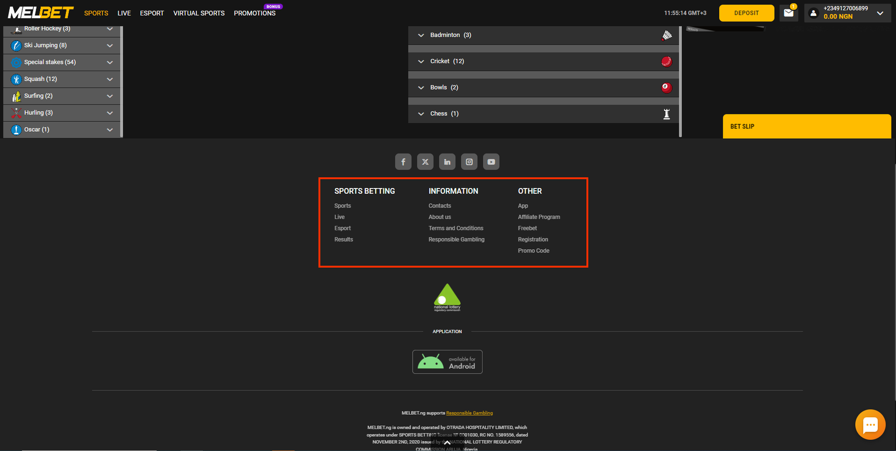The width and height of the screenshot is (896, 451).
Task: Click the Instagram social icon
Action: point(469,162)
